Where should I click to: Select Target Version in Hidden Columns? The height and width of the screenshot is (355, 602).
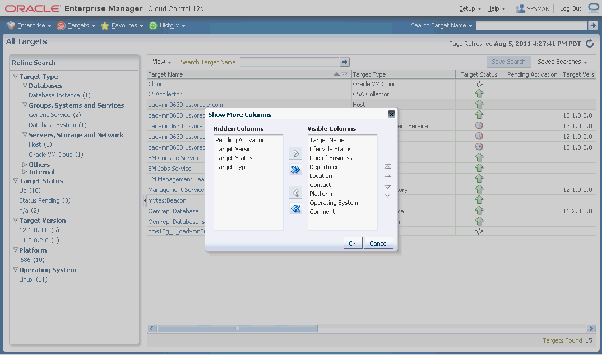[x=235, y=149]
